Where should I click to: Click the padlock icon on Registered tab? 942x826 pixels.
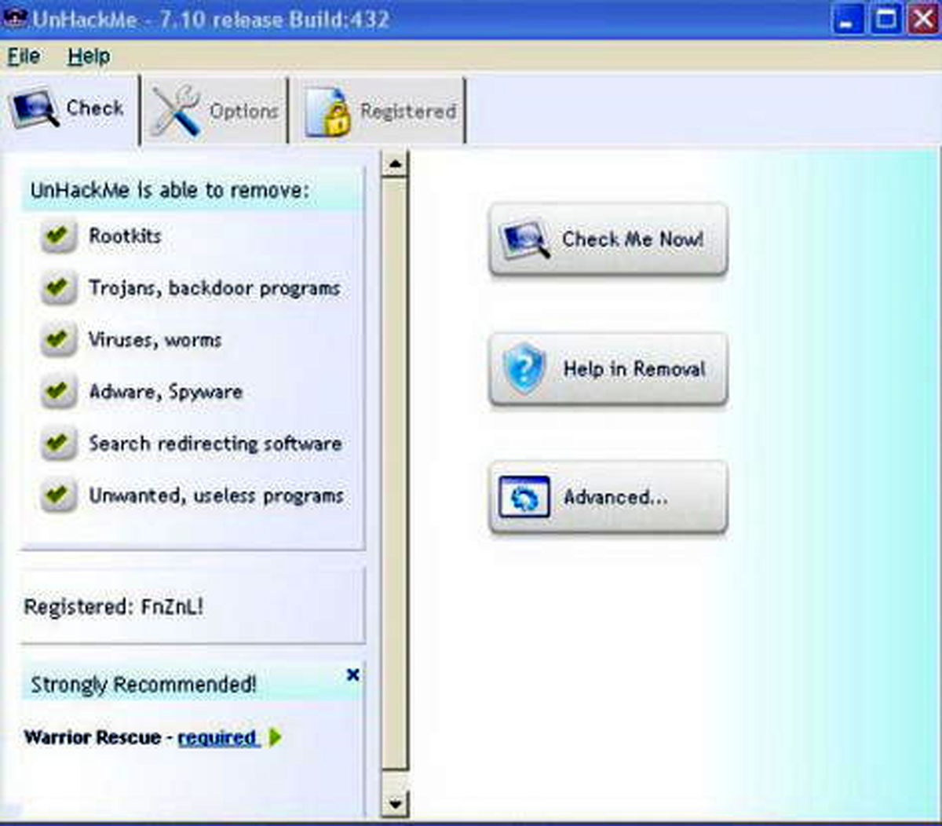click(x=327, y=111)
